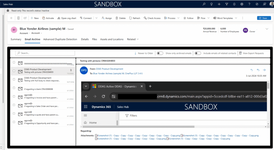Click the forward arrow icon on email
This screenshot has width=274, height=150.
click(x=264, y=70)
